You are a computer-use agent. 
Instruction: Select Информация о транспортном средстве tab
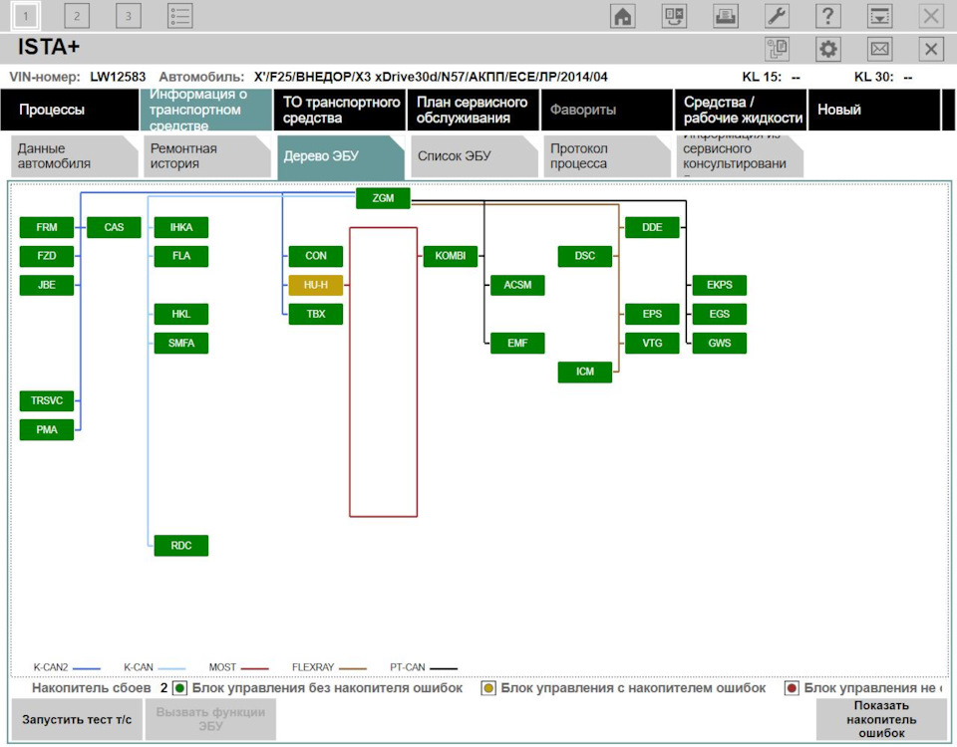coord(206,110)
